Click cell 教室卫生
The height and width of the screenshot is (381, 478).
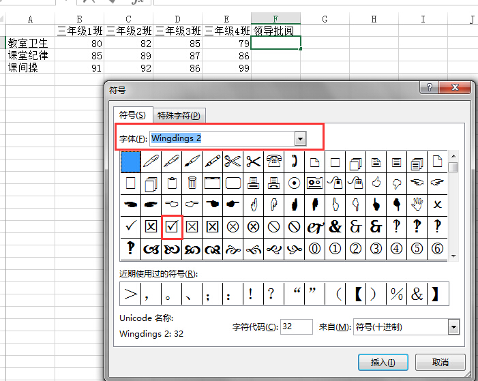pyautogui.click(x=30, y=43)
